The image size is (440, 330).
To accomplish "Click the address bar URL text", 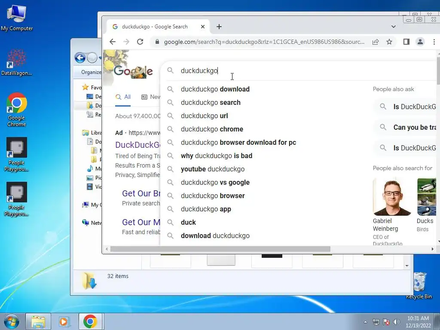I will point(264,42).
